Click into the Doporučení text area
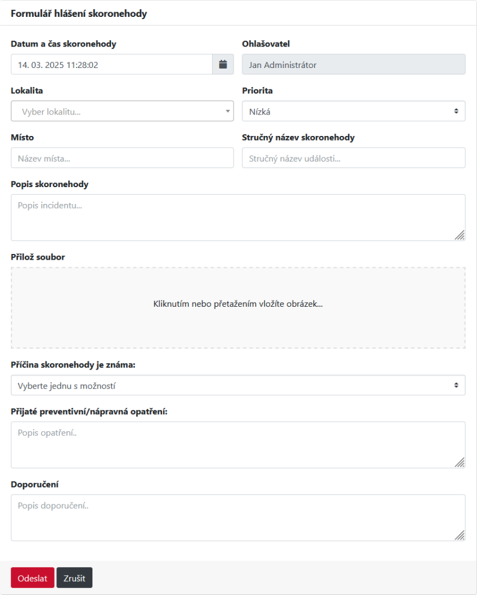477x595 pixels. click(x=232, y=517)
